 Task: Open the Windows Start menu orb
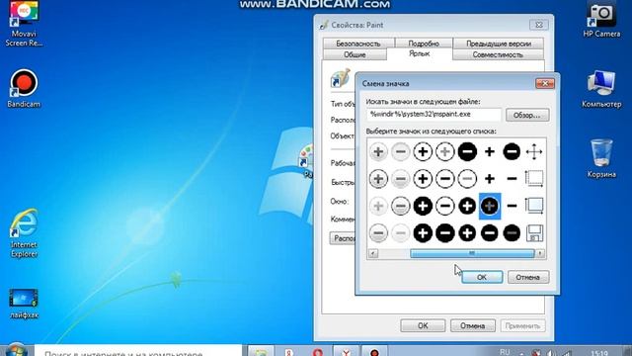point(16,350)
